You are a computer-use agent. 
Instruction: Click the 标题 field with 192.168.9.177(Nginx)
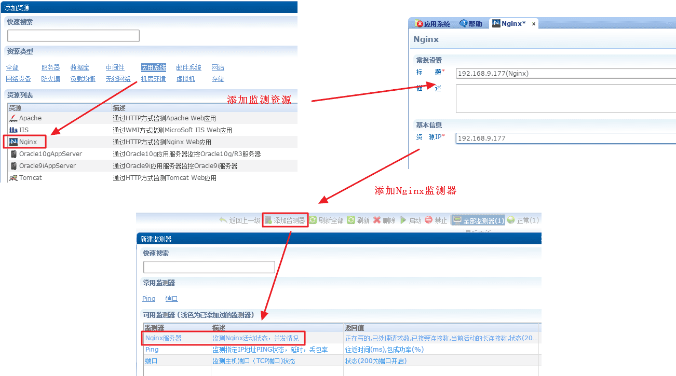(x=566, y=73)
